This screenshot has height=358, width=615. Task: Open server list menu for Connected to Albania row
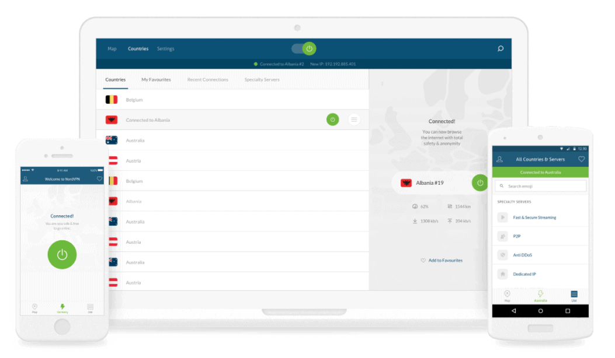[x=353, y=120]
